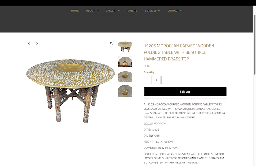Open the Gallery dropdown menu
This screenshot has width=256, height=166.
tap(113, 11)
